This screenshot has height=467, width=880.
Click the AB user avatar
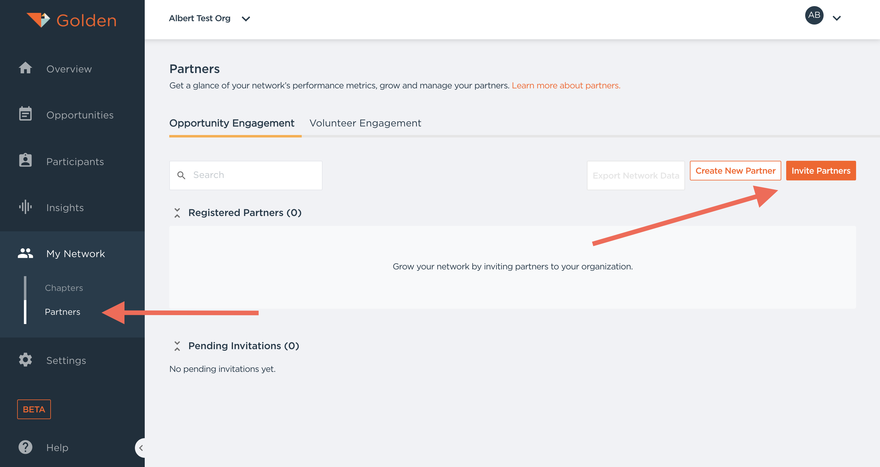tap(814, 15)
